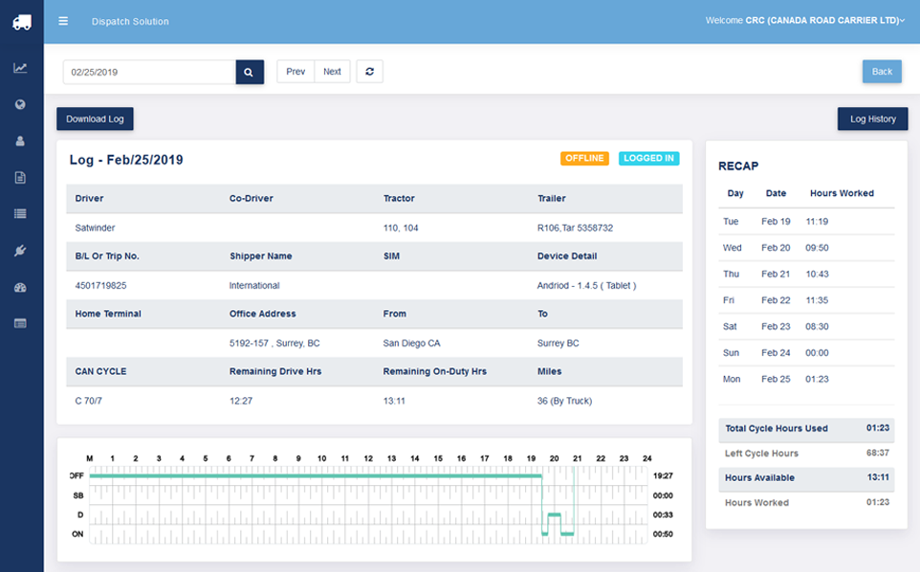Click the date input field 02/25/2019

[149, 72]
